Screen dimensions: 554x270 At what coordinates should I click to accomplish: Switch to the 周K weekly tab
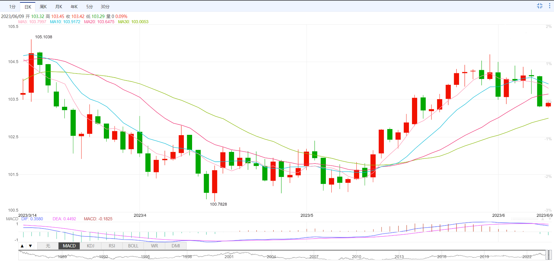[43, 7]
